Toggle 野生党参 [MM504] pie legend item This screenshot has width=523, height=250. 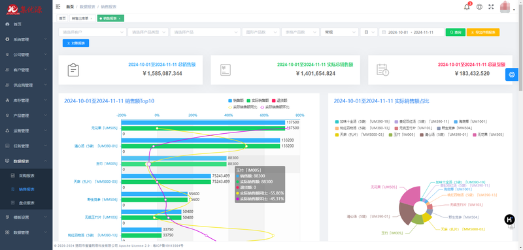[x=454, y=128]
